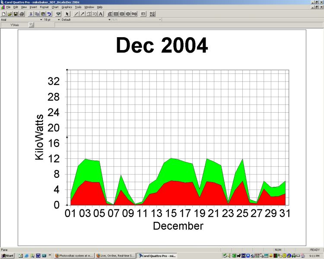
Task: Click the Open file folder icon
Action: pyautogui.click(x=10, y=14)
